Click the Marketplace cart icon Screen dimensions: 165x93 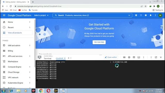click(4, 61)
